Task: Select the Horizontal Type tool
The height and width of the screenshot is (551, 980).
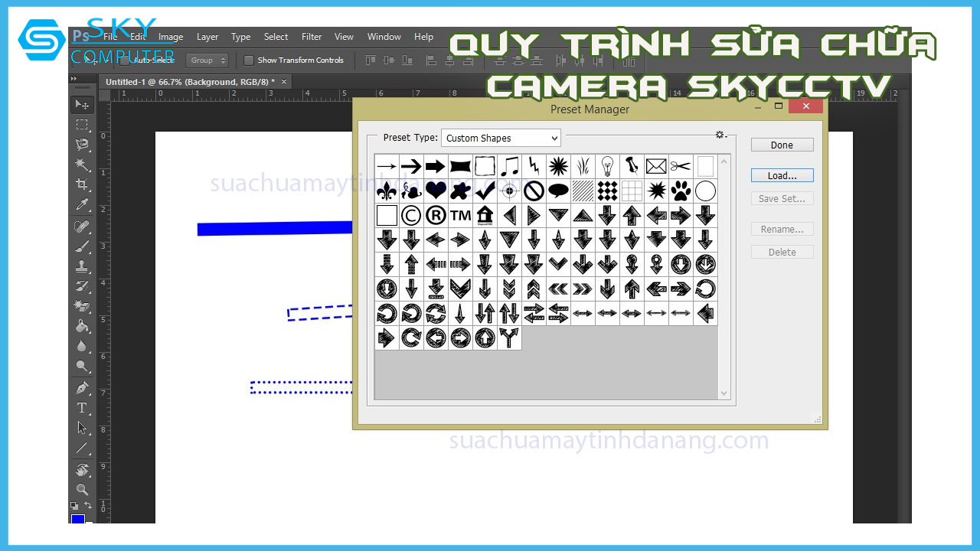Action: tap(82, 408)
